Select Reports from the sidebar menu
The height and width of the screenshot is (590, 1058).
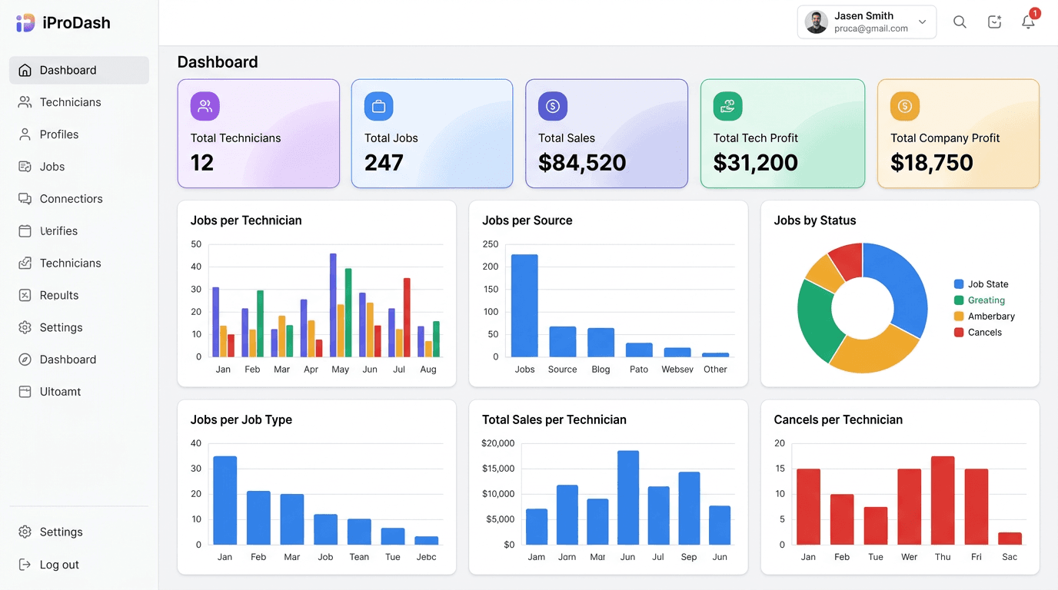(59, 295)
